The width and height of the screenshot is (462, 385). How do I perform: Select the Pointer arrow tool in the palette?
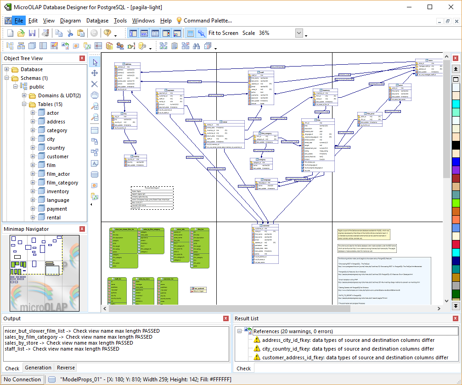tap(95, 62)
